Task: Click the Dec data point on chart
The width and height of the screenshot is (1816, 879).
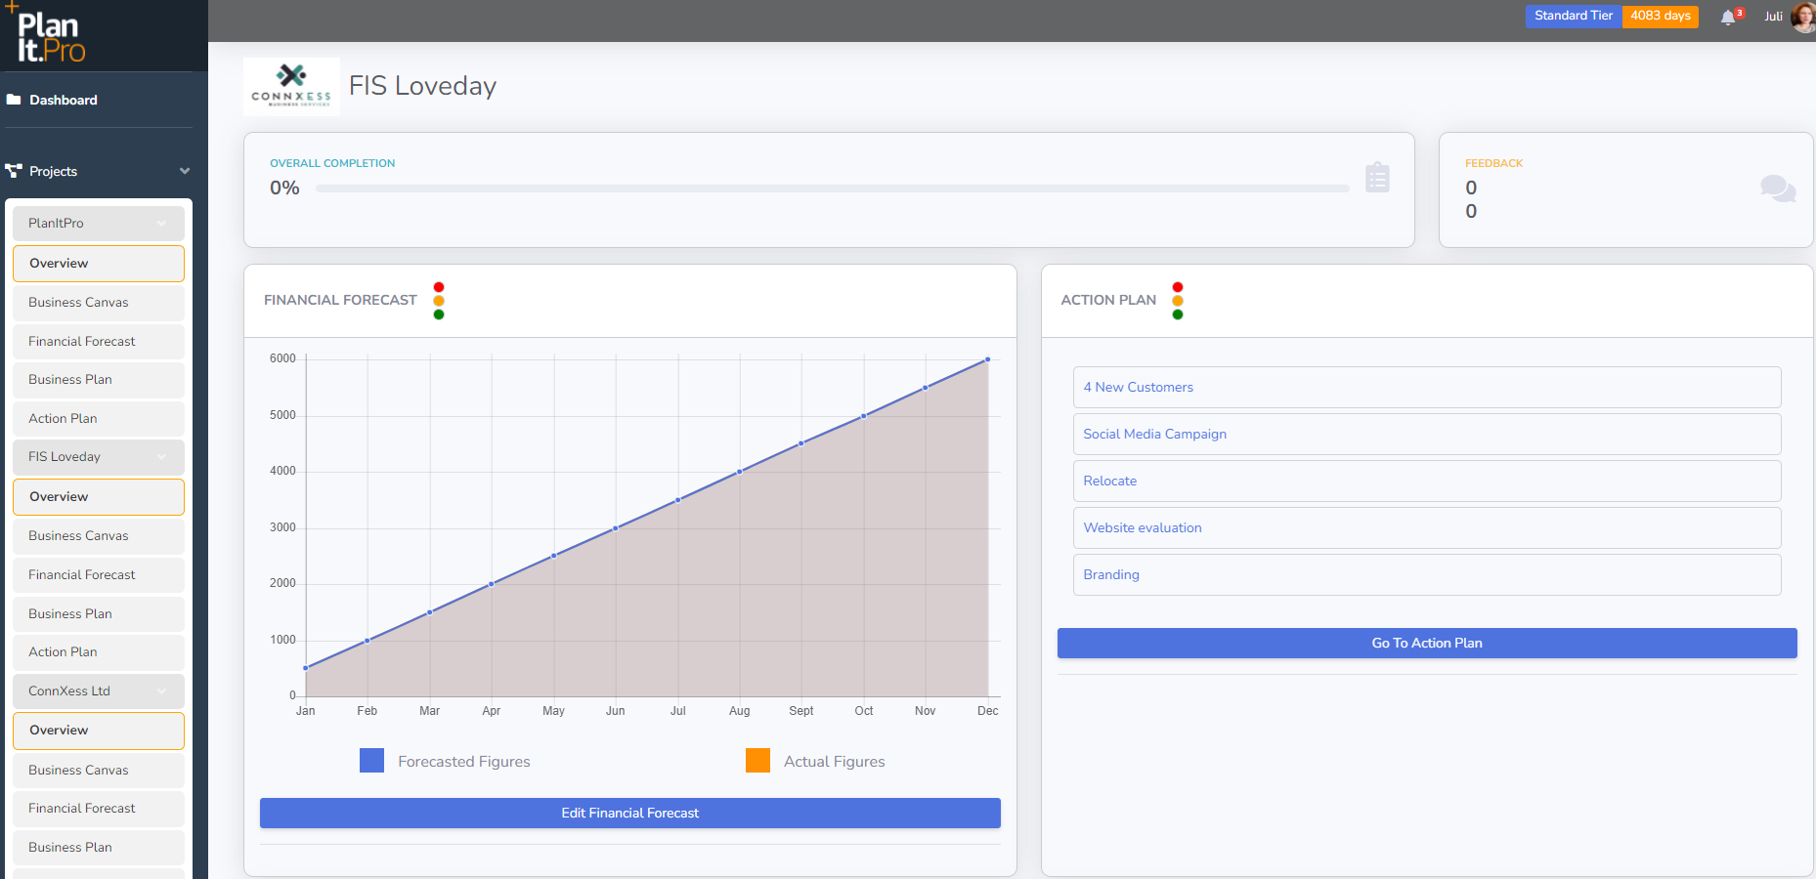Action: coord(988,359)
